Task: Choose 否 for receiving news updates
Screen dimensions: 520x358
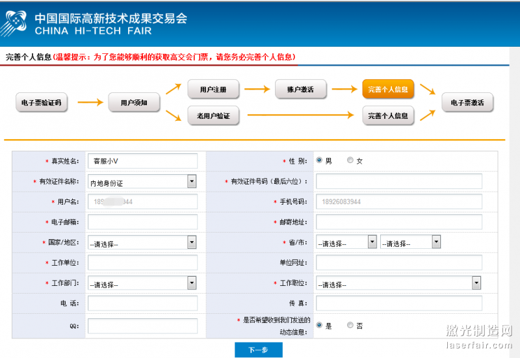Action: pyautogui.click(x=350, y=325)
